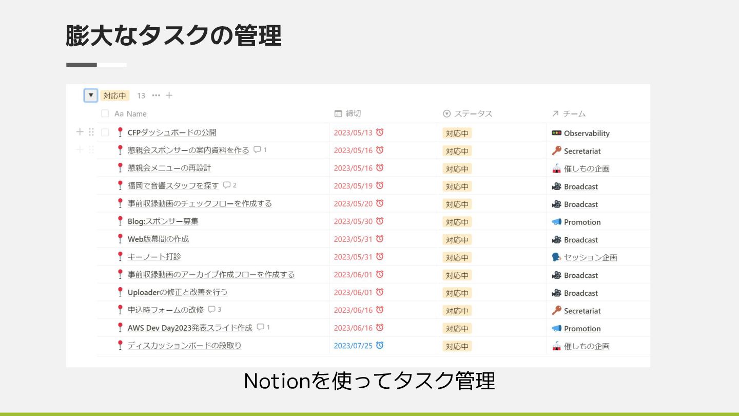Collapse the 対応中 group toggle triangle

(x=91, y=95)
